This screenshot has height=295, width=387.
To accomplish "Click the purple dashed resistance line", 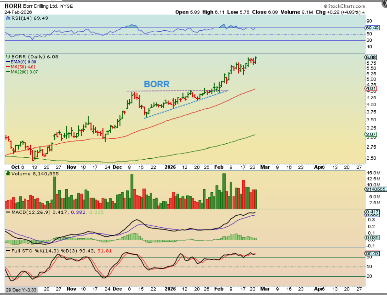I will 178,91.
